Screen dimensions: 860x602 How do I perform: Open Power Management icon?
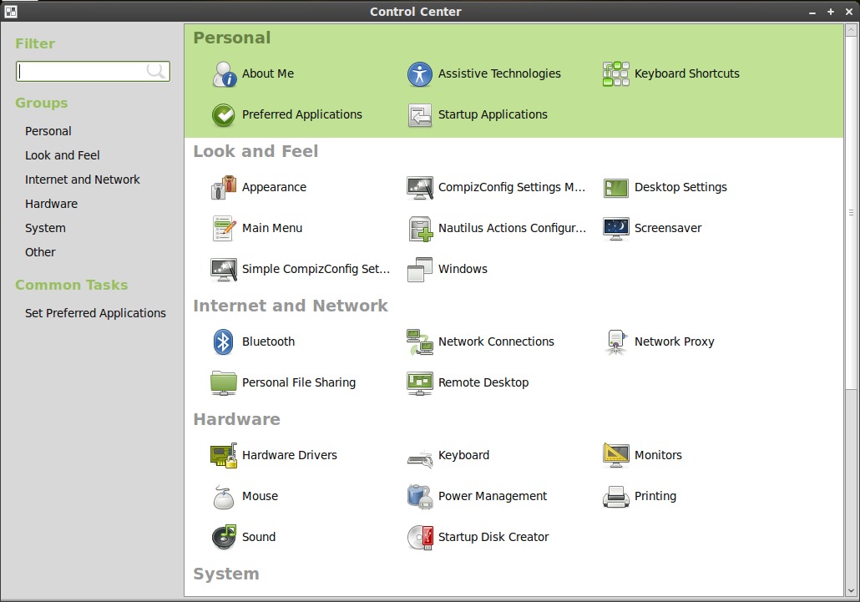pyautogui.click(x=420, y=497)
